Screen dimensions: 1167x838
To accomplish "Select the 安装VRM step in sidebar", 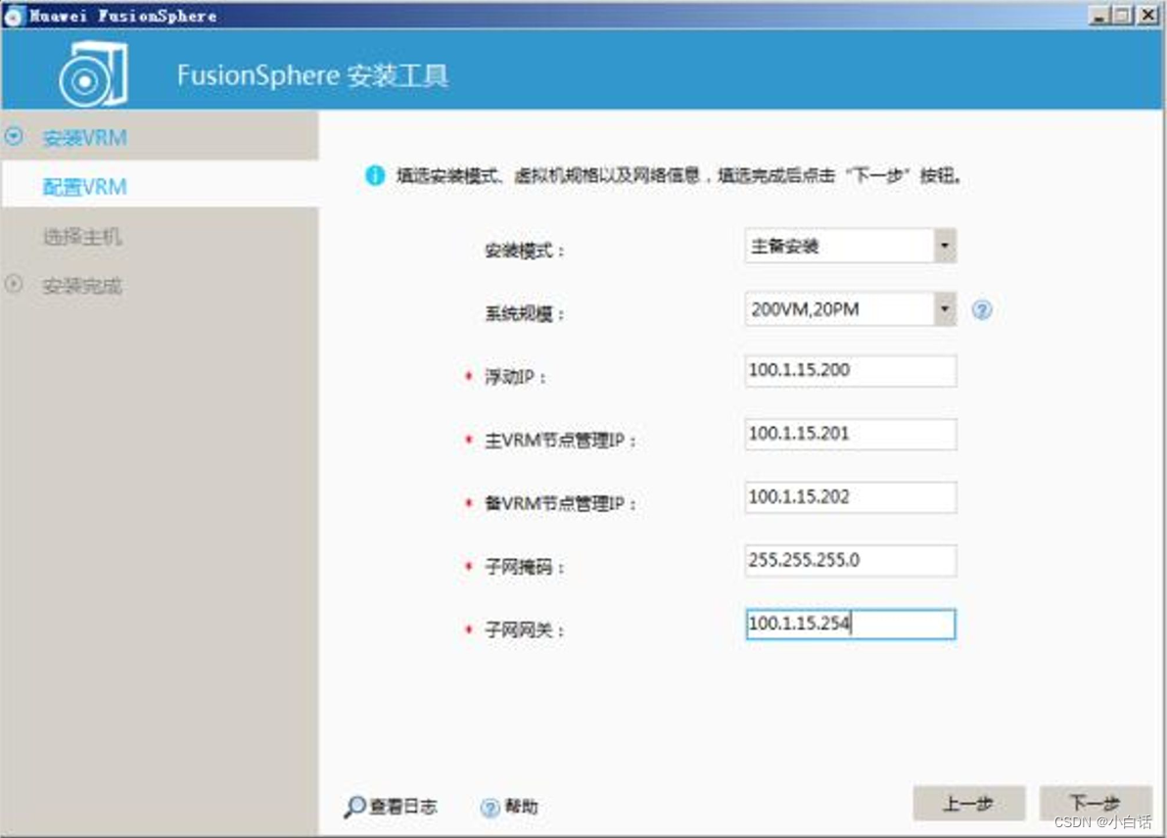I will (x=84, y=138).
